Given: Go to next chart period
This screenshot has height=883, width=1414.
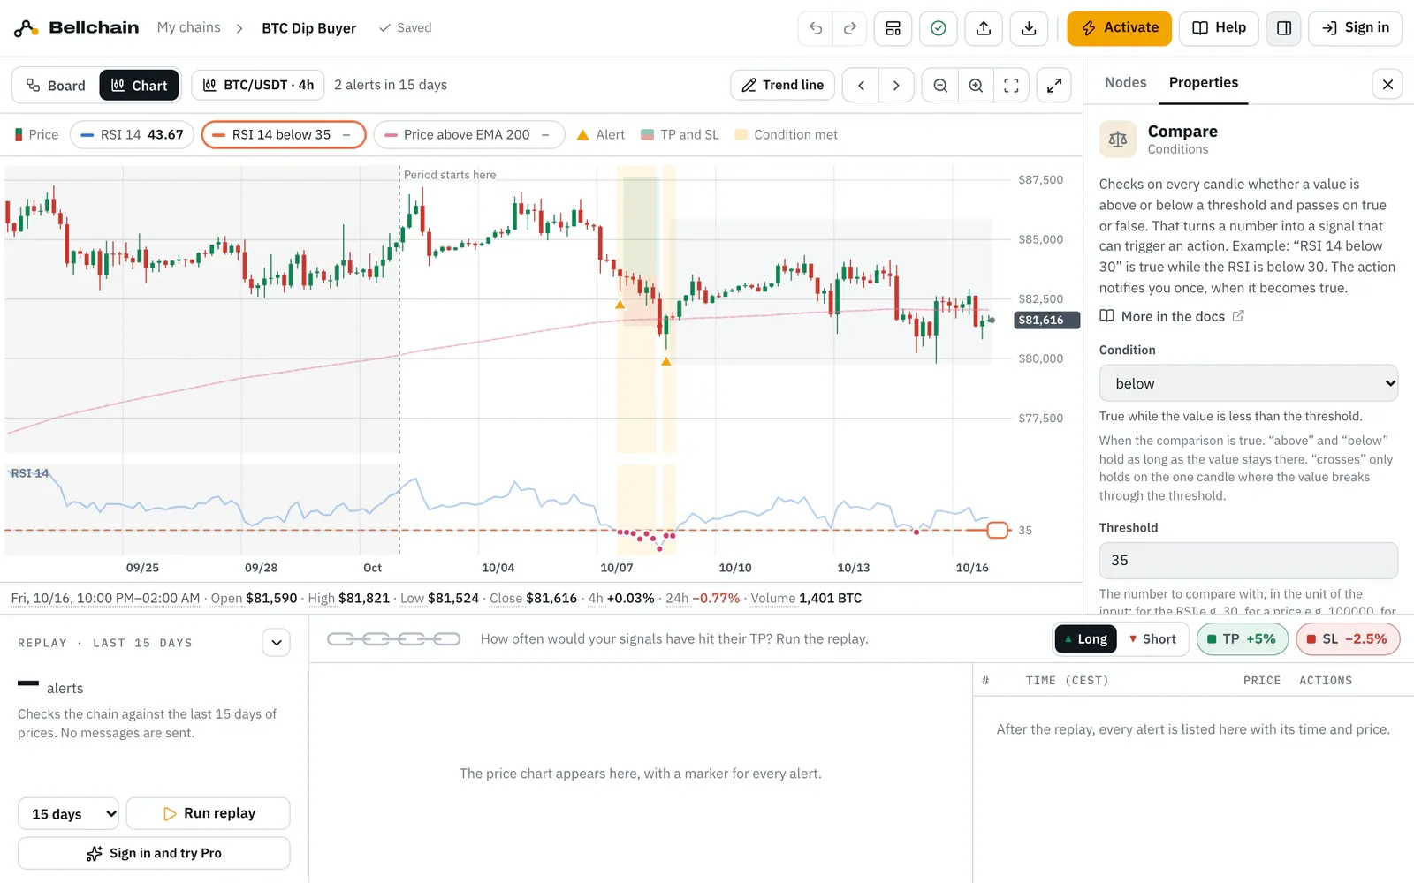Looking at the screenshot, I should [896, 86].
